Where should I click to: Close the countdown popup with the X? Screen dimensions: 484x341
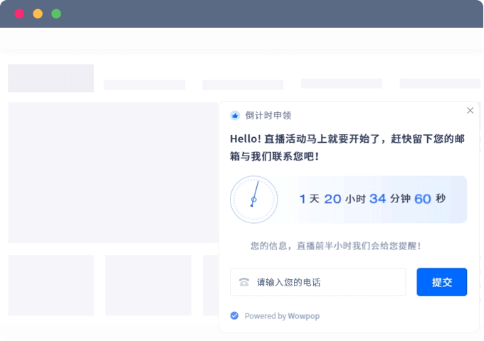pos(470,111)
